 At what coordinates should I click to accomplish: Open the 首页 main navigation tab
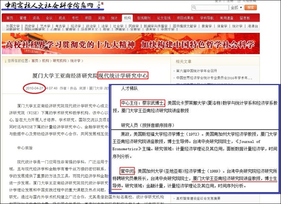[x=9, y=18]
